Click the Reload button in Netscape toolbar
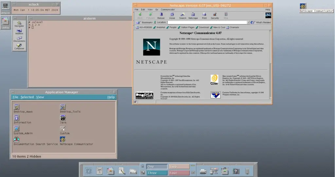335x177 pixels. click(161, 16)
